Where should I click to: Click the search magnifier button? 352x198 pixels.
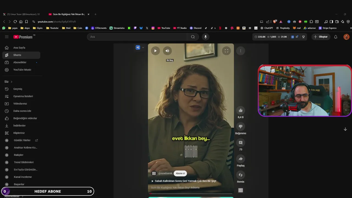click(x=193, y=37)
